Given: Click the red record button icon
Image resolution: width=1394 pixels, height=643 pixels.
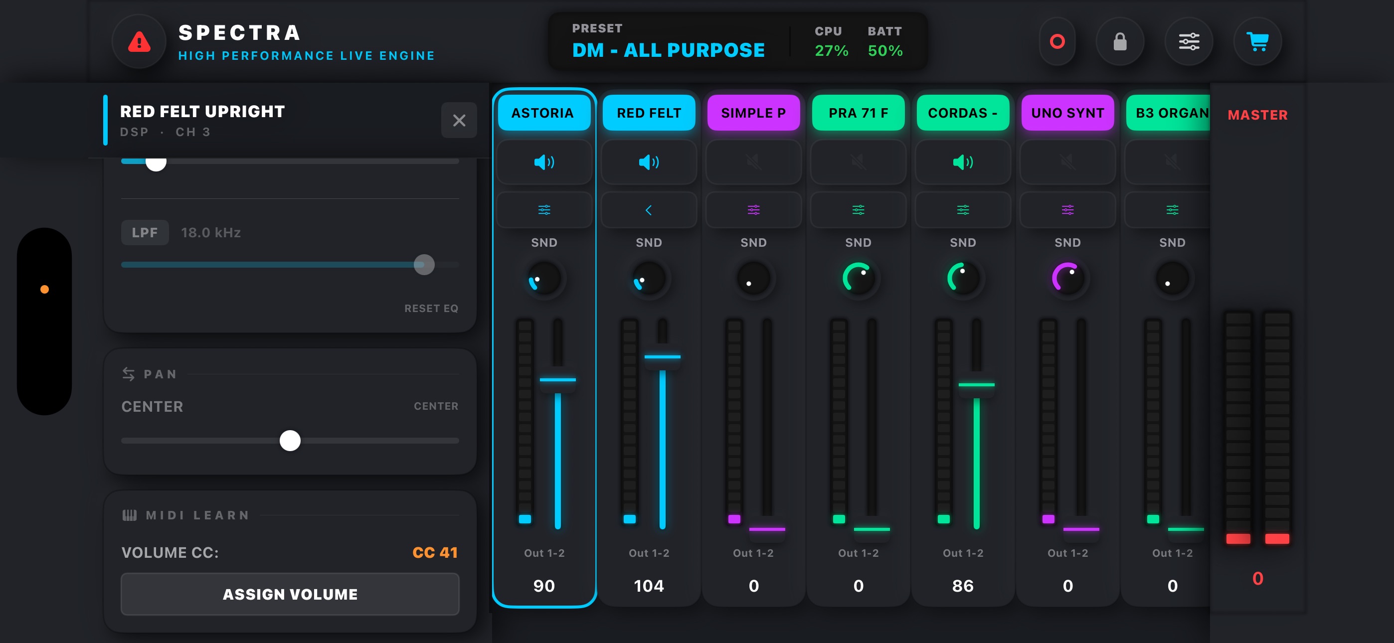Looking at the screenshot, I should [x=1057, y=41].
